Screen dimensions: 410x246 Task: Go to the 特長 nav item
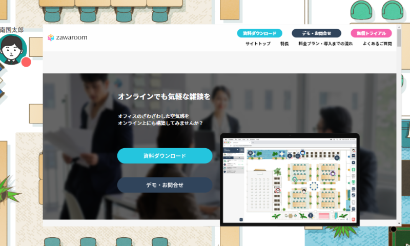(x=284, y=44)
